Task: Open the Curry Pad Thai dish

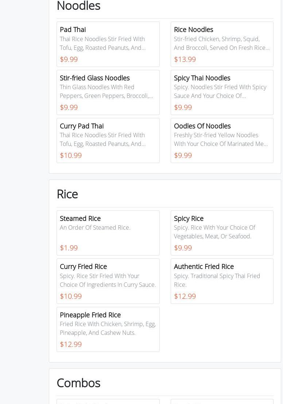Action: tap(81, 126)
